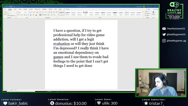Expand the Styles gallery More arrow
The image size is (188, 106).
pos(142,15)
